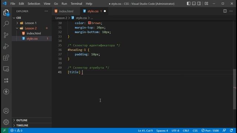The width and height of the screenshot is (237, 133).
Task: Click the remote window indicator in status bar
Action: click(4, 130)
